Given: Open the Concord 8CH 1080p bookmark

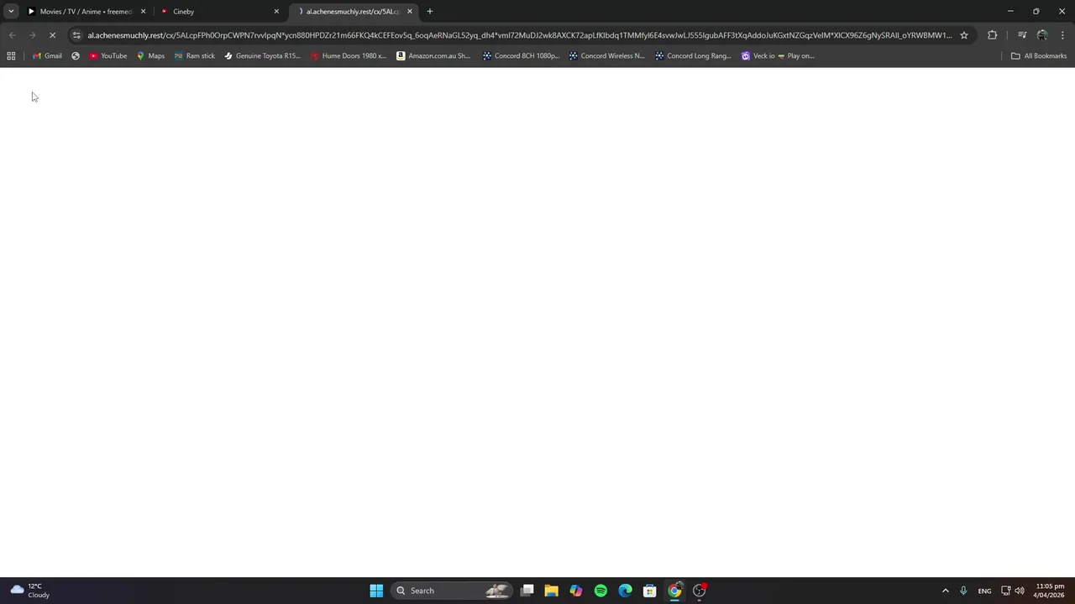Looking at the screenshot, I should [x=521, y=56].
